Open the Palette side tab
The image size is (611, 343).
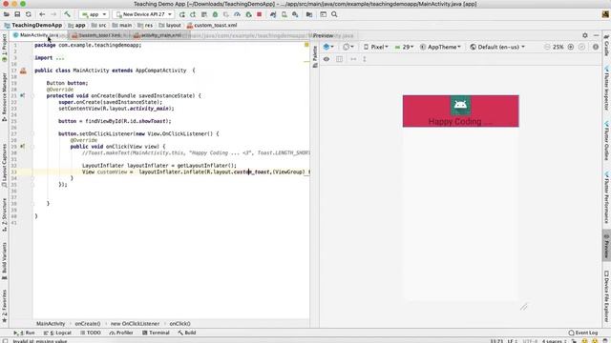pyautogui.click(x=315, y=57)
